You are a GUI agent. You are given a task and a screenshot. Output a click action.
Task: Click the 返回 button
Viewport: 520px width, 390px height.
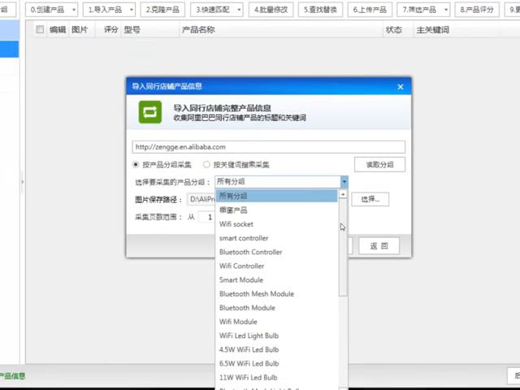[x=379, y=245]
